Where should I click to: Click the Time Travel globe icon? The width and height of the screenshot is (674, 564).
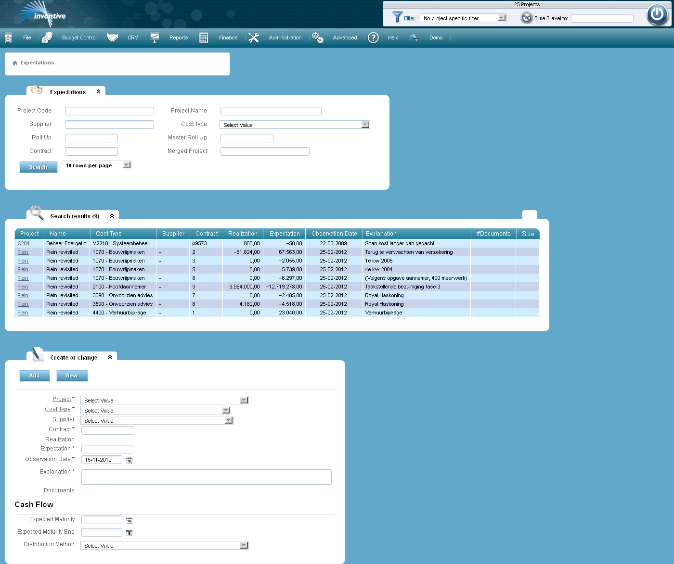pyautogui.click(x=527, y=18)
